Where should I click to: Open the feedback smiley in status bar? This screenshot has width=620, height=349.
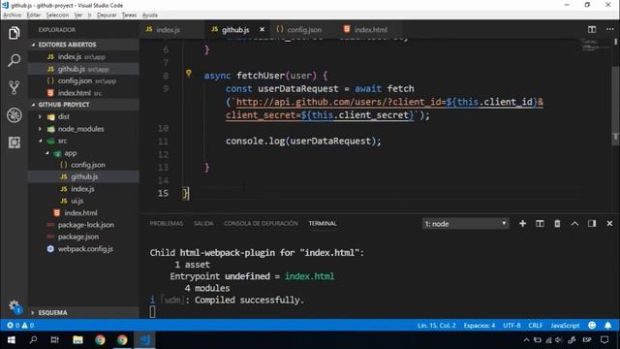592,326
